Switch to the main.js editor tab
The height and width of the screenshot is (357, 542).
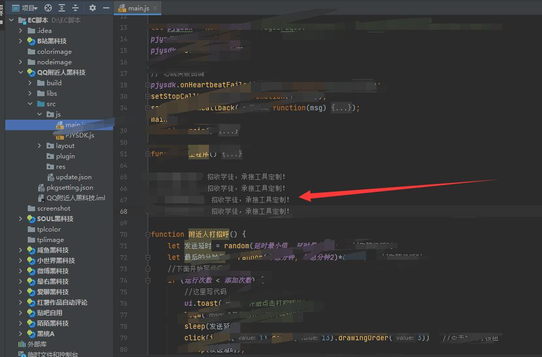click(x=138, y=8)
